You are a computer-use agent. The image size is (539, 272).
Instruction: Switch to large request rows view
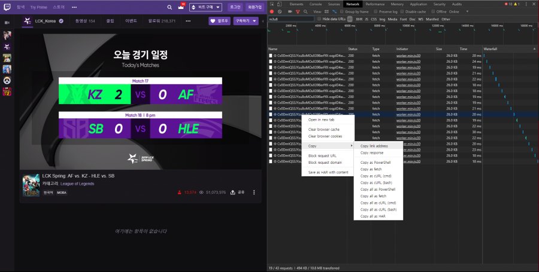pos(326,12)
